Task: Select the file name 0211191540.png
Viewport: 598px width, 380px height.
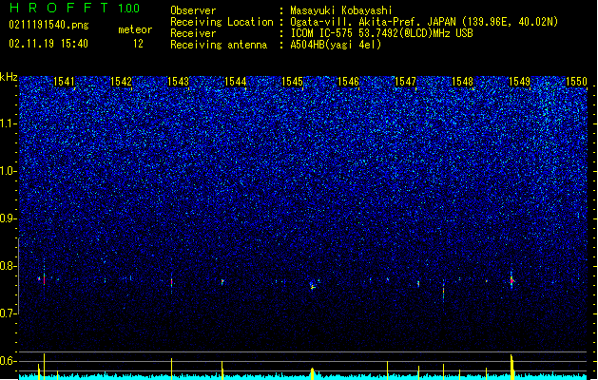Action: pos(48,26)
